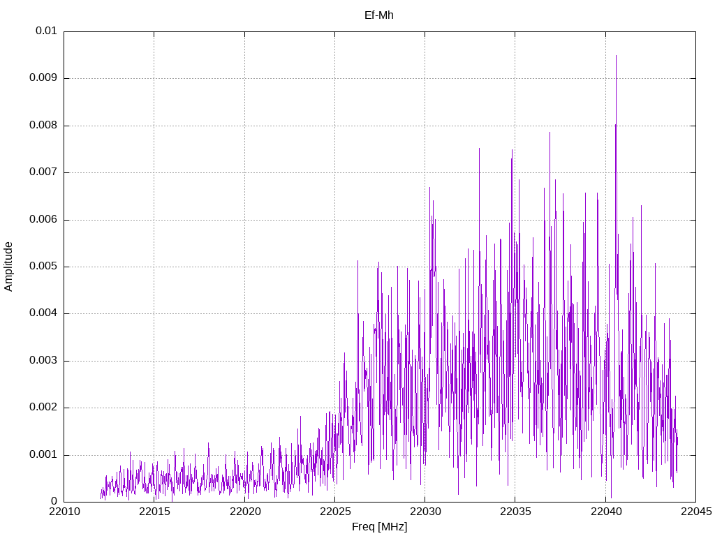Click the tallest spectrum peak above 0.009
Viewport: 715px width, 536px height.
point(616,57)
